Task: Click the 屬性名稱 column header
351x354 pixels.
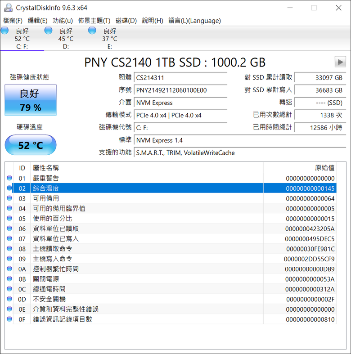Action: coord(147,168)
